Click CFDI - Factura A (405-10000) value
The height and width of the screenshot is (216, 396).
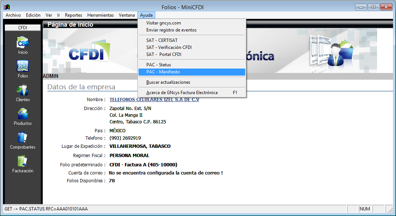[143, 165]
